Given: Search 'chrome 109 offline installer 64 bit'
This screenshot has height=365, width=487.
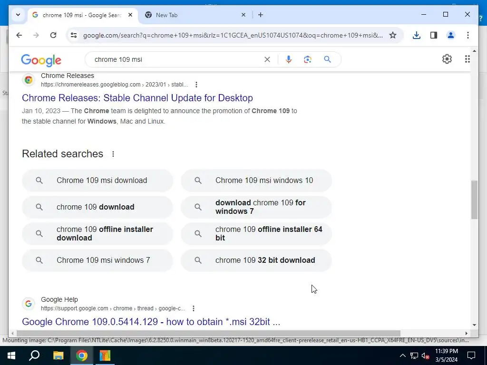Looking at the screenshot, I should 256,234.
